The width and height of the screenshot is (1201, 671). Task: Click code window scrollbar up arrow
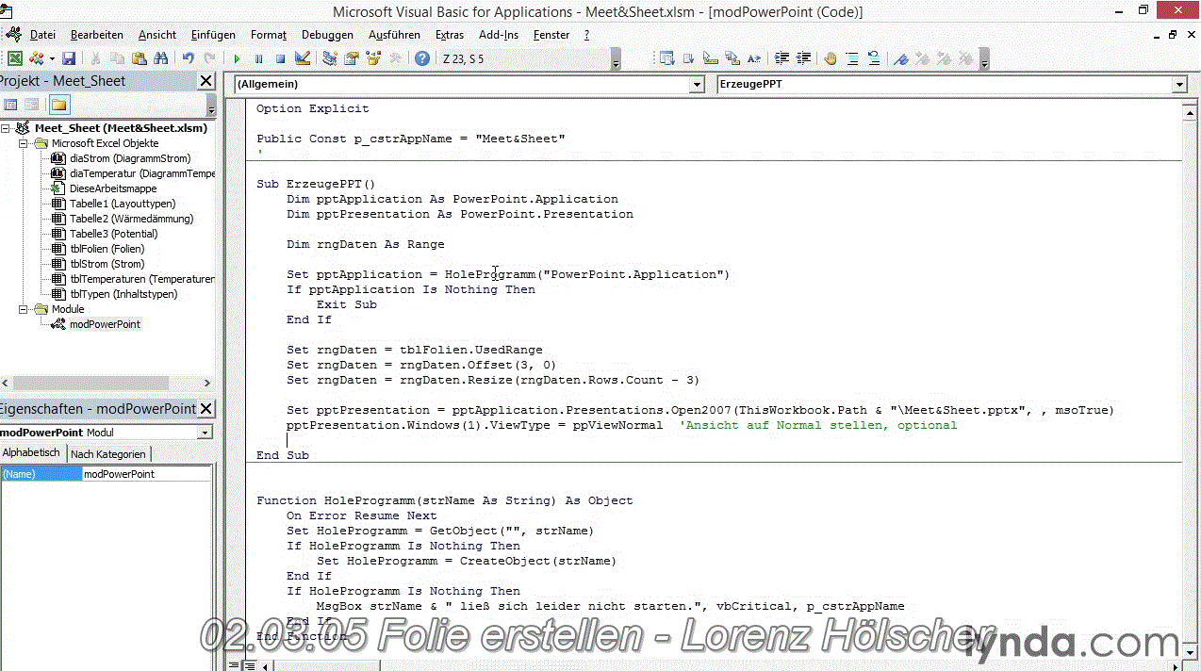pyautogui.click(x=1190, y=113)
